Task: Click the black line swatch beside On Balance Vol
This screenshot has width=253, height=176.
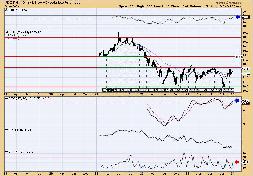Action: tap(7, 130)
